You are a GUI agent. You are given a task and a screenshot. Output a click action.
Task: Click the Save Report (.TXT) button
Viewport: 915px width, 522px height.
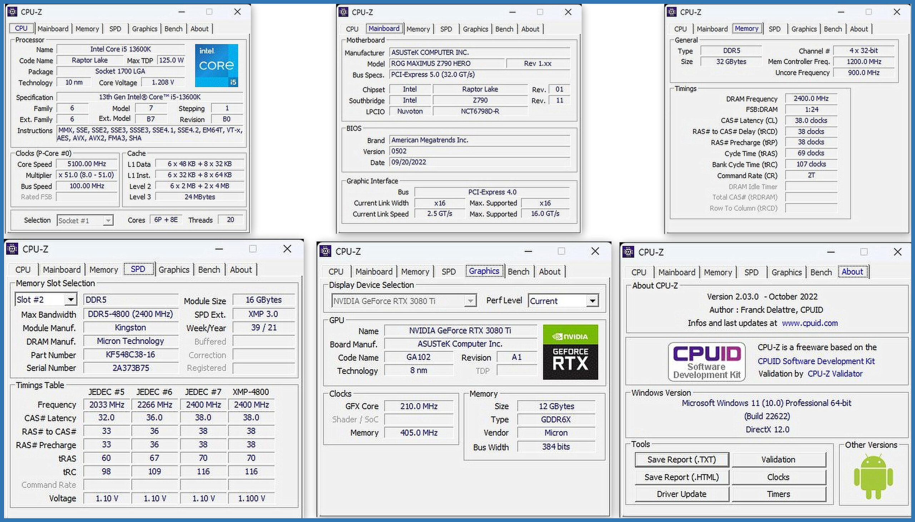coord(682,459)
